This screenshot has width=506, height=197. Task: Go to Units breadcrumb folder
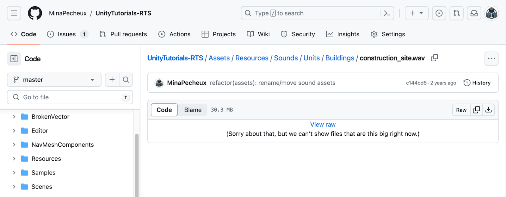pyautogui.click(x=312, y=58)
